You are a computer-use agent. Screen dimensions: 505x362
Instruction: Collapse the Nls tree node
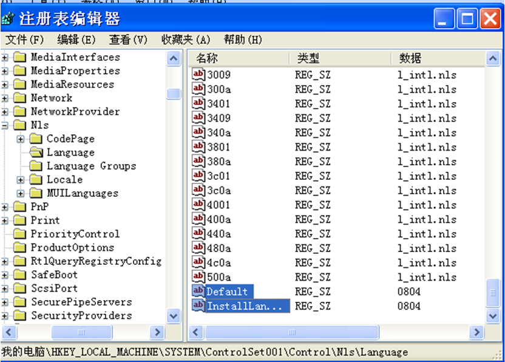tap(5, 125)
